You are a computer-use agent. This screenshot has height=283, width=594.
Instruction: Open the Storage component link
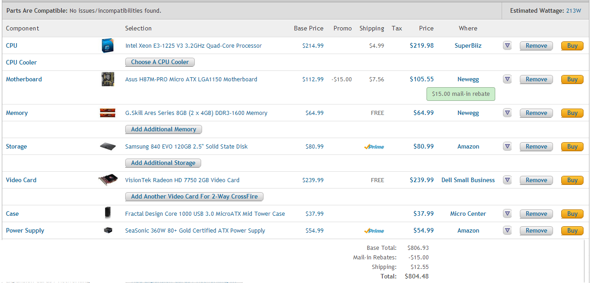(x=16, y=146)
